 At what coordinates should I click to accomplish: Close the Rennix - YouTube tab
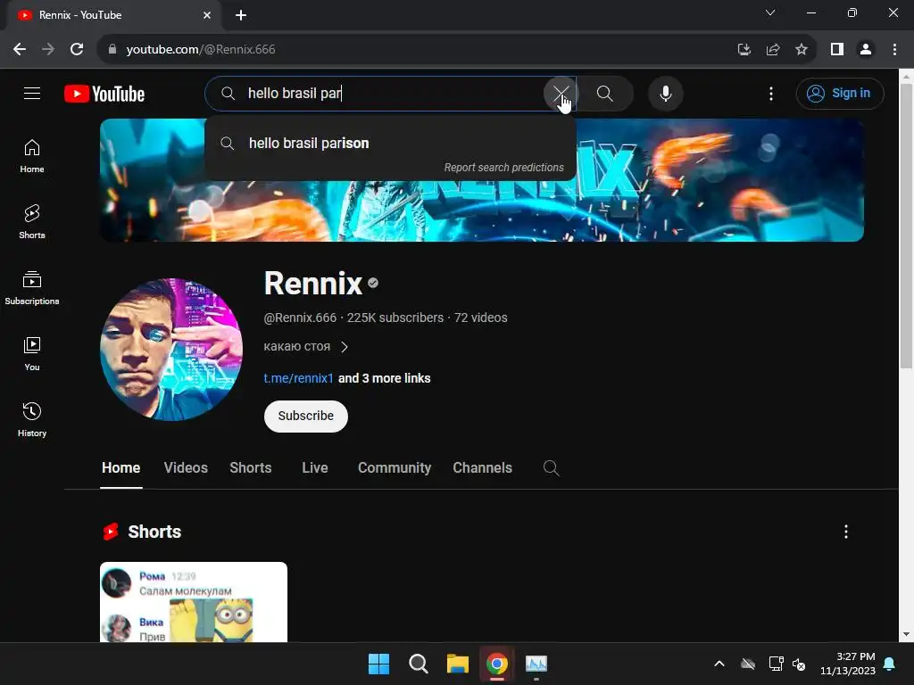[207, 15]
